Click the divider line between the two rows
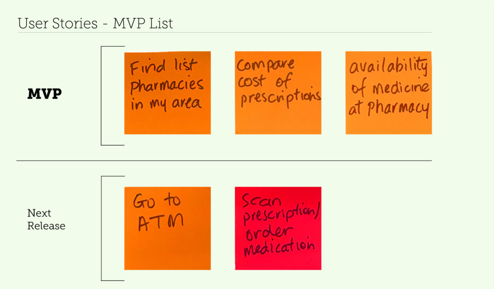The image size is (494, 289). (x=224, y=160)
